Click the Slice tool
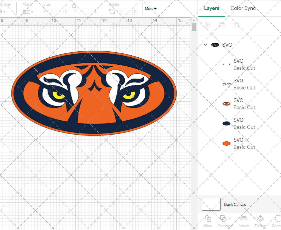281x230 pixels. (x=208, y=221)
